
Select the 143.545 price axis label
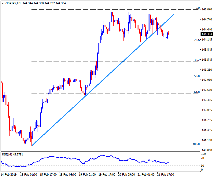click(x=207, y=59)
